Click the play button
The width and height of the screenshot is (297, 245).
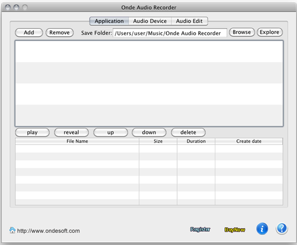32,132
